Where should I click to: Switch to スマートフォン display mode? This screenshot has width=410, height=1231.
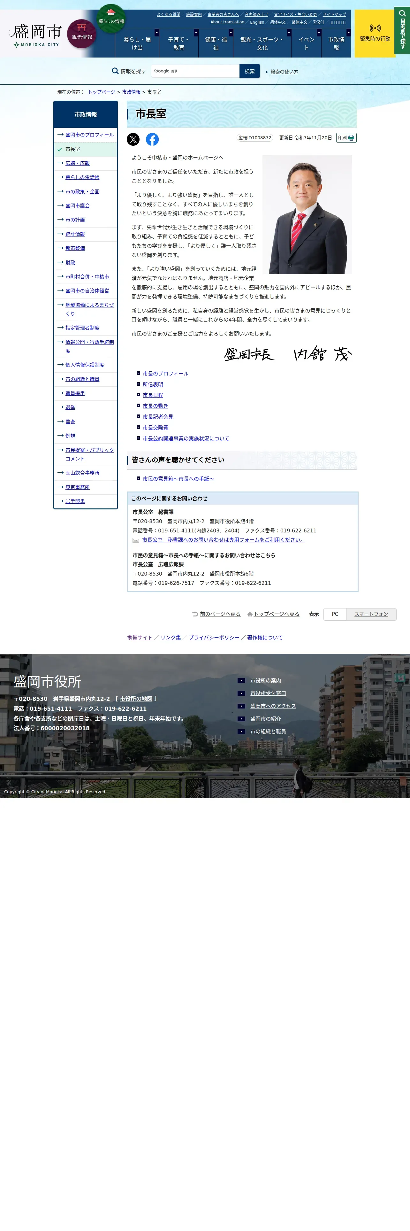tap(371, 614)
